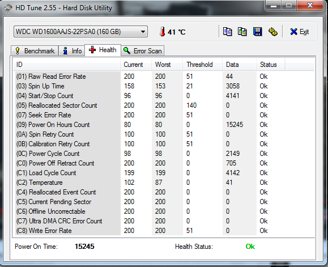Click the bold Power On Time value 15245
The height and width of the screenshot is (267, 328).
84,247
